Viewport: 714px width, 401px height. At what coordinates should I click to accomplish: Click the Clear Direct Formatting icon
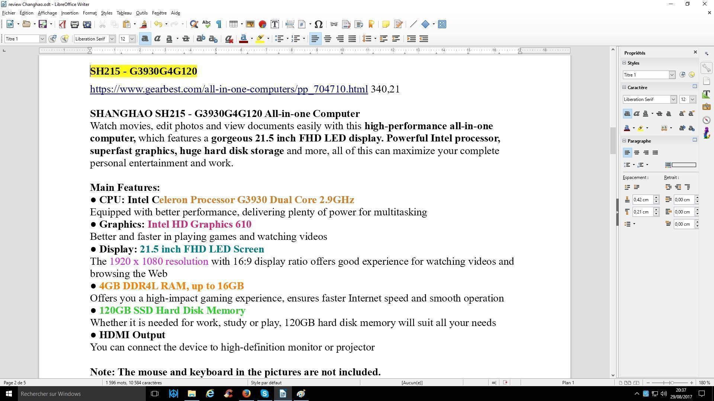click(x=229, y=39)
